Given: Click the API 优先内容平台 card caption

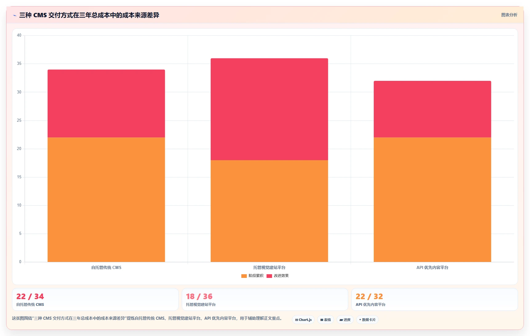Looking at the screenshot, I should (x=370, y=305).
